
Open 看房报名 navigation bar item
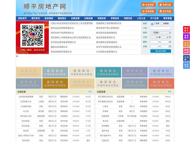pos(62,18)
